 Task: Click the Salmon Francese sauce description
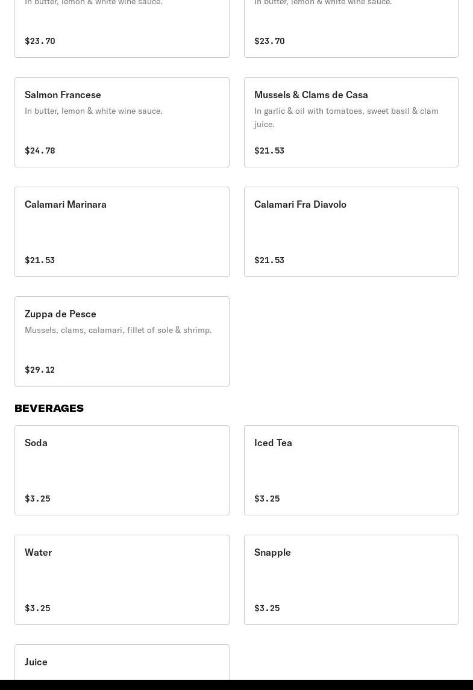click(x=93, y=111)
